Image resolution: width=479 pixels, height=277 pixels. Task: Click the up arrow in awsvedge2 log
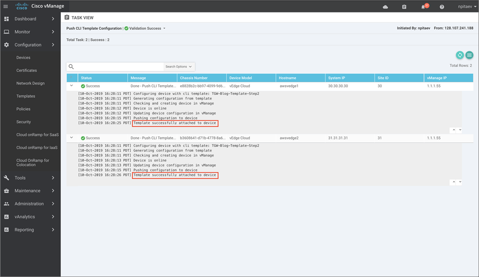[454, 182]
